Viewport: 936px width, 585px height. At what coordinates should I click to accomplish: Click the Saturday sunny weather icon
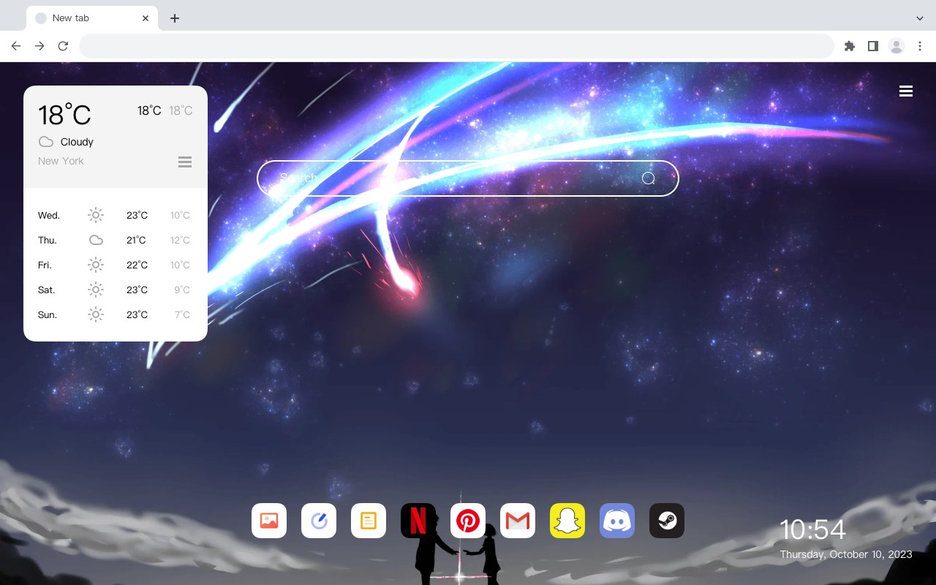click(x=96, y=290)
